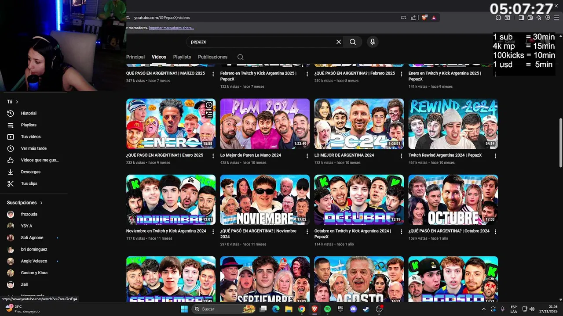Viewport: 563px width, 316px height.
Task: Open options menu for ¿QUÉ PASÓ EN ARGENTINA? Noviembre 2024
Action: [307, 232]
